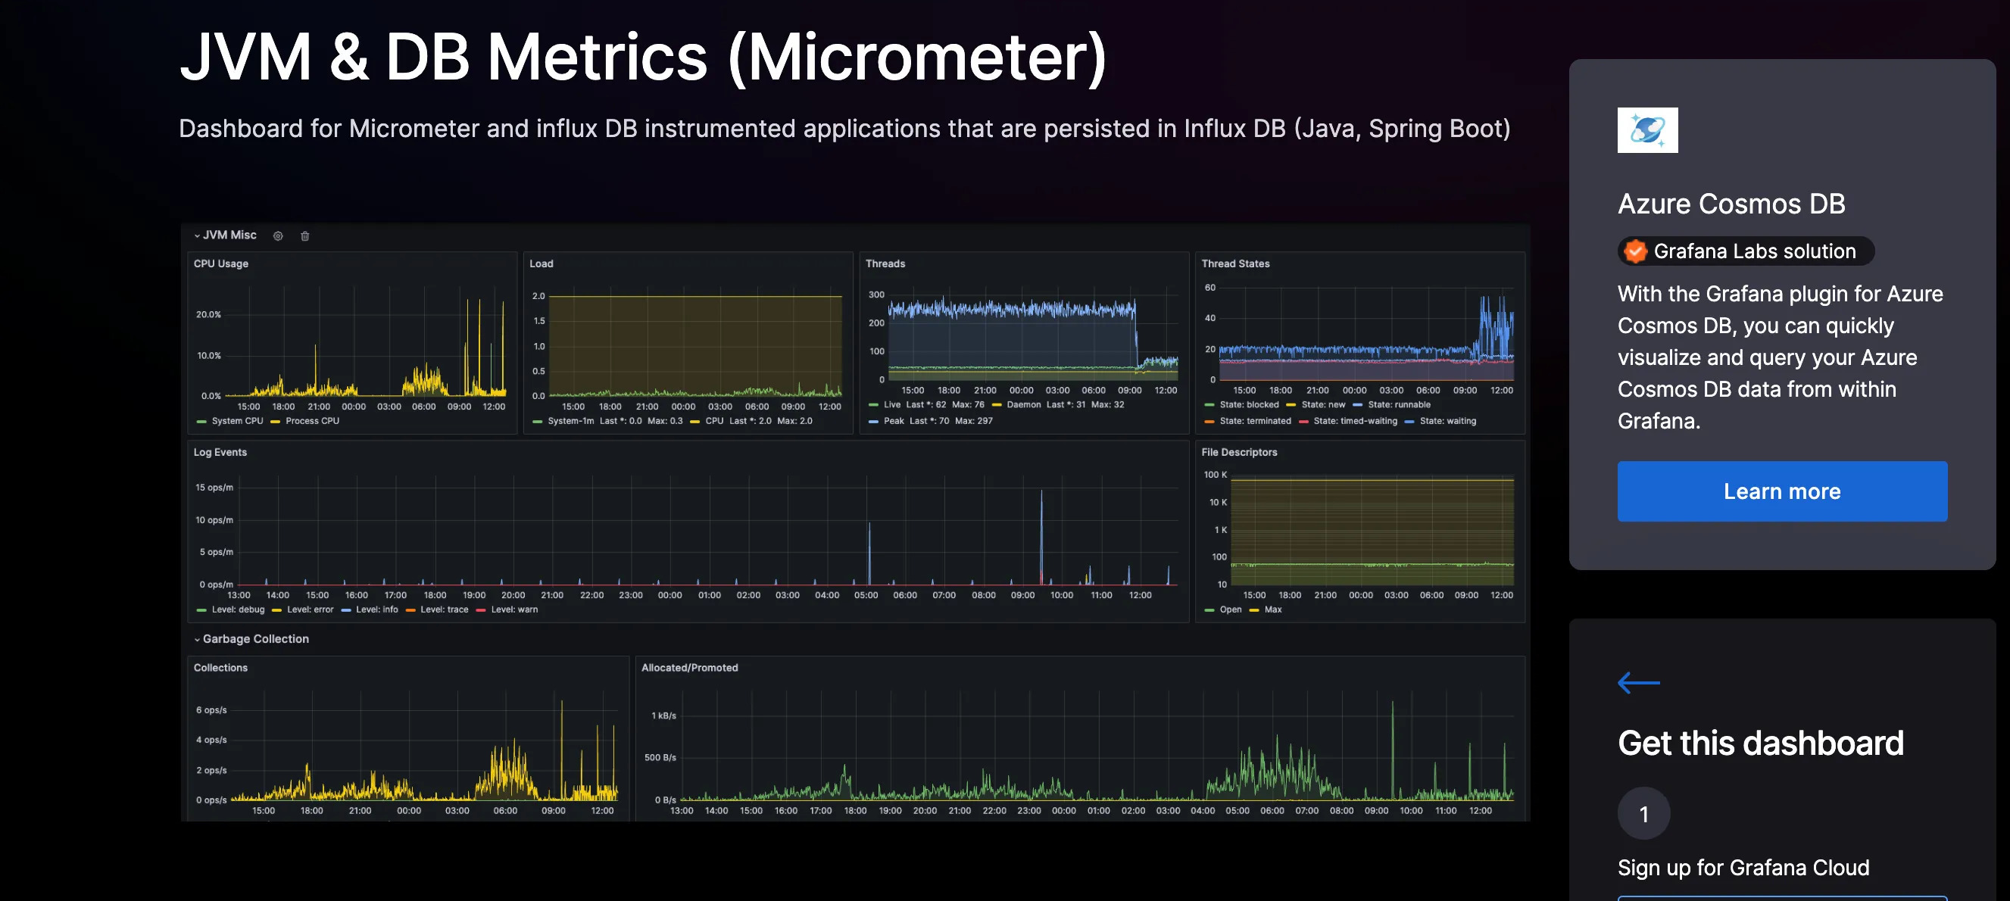This screenshot has height=901, width=2010.
Task: Click the Azure Cosmos DB logo
Action: [x=1647, y=130]
